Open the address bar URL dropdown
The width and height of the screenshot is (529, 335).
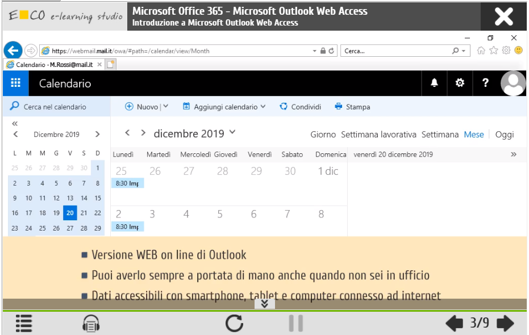tap(314, 51)
